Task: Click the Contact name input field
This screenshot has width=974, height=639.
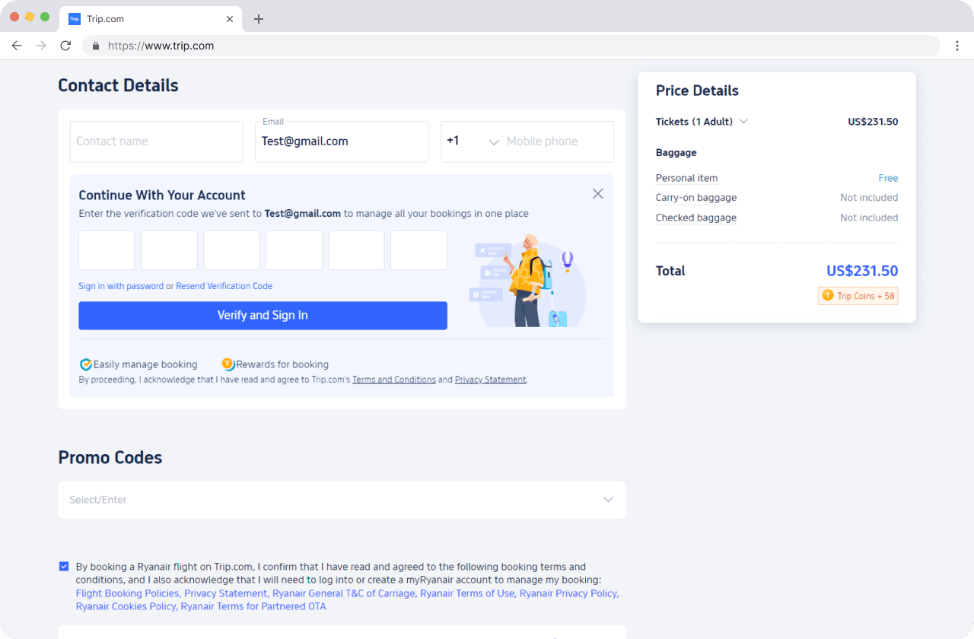Action: pos(156,141)
